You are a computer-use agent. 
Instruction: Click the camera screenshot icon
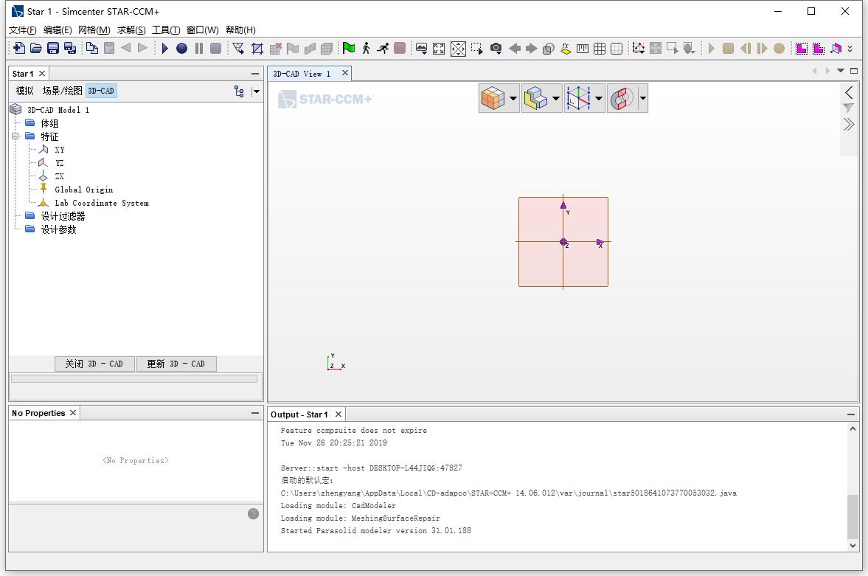pos(496,48)
